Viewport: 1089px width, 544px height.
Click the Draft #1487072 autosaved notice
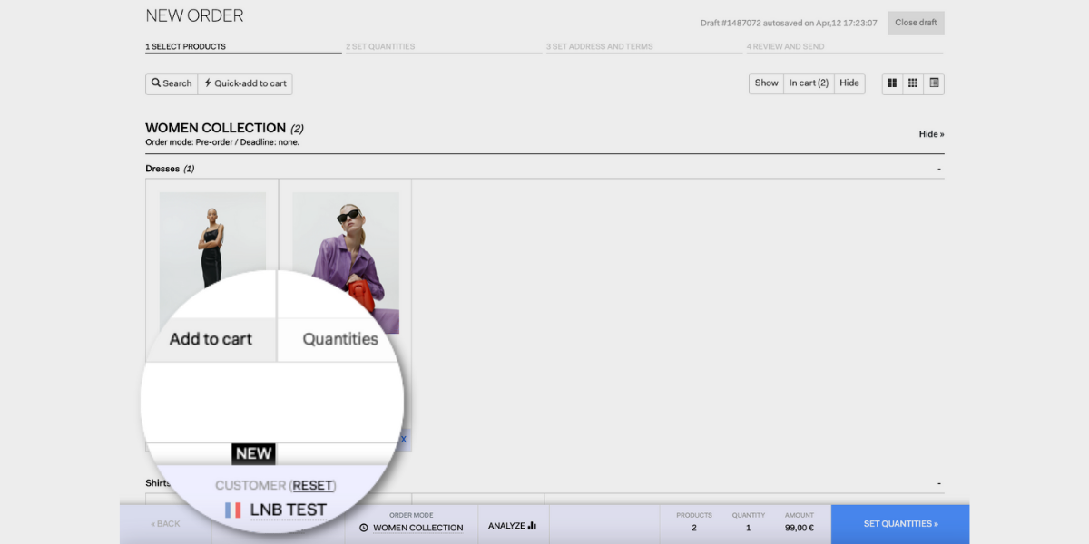click(x=789, y=24)
